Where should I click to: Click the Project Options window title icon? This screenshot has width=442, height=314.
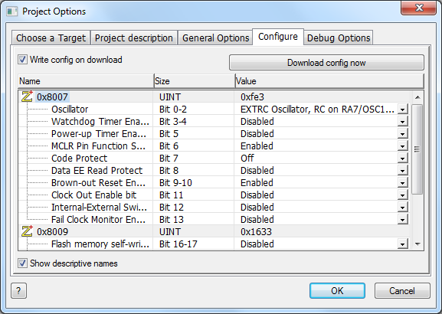click(12, 11)
